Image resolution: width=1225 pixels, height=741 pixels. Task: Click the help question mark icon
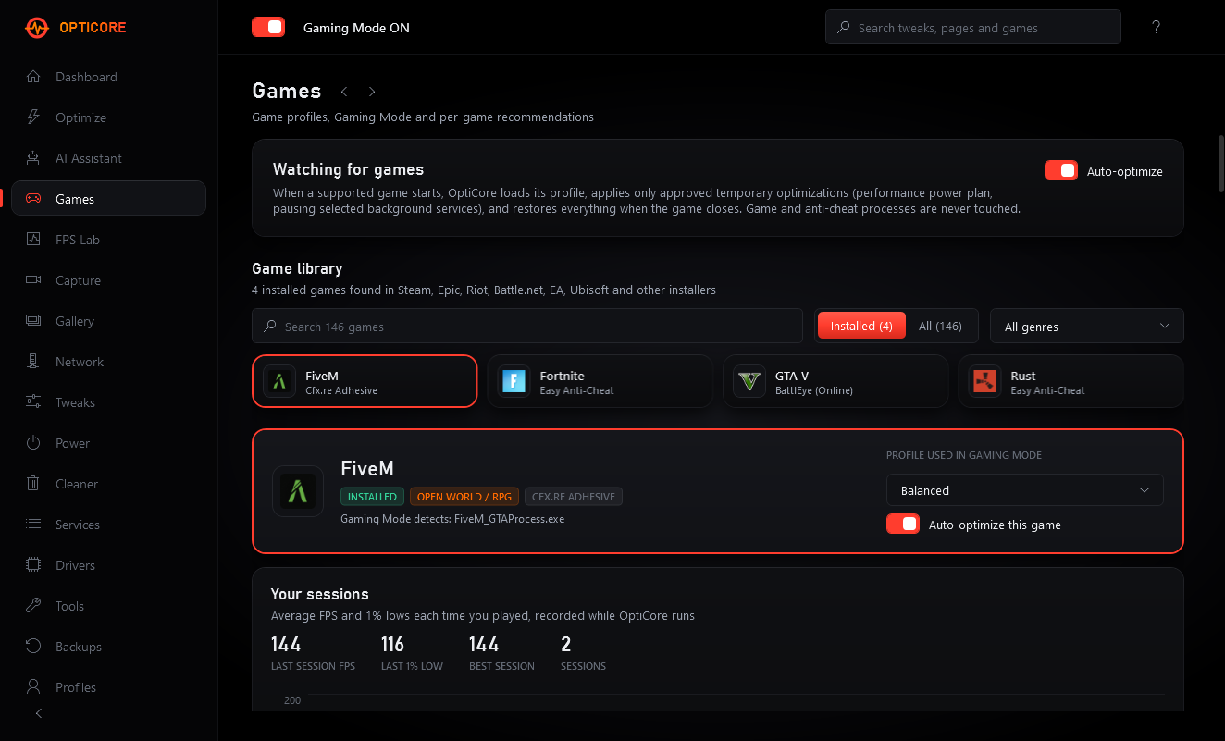point(1156,28)
